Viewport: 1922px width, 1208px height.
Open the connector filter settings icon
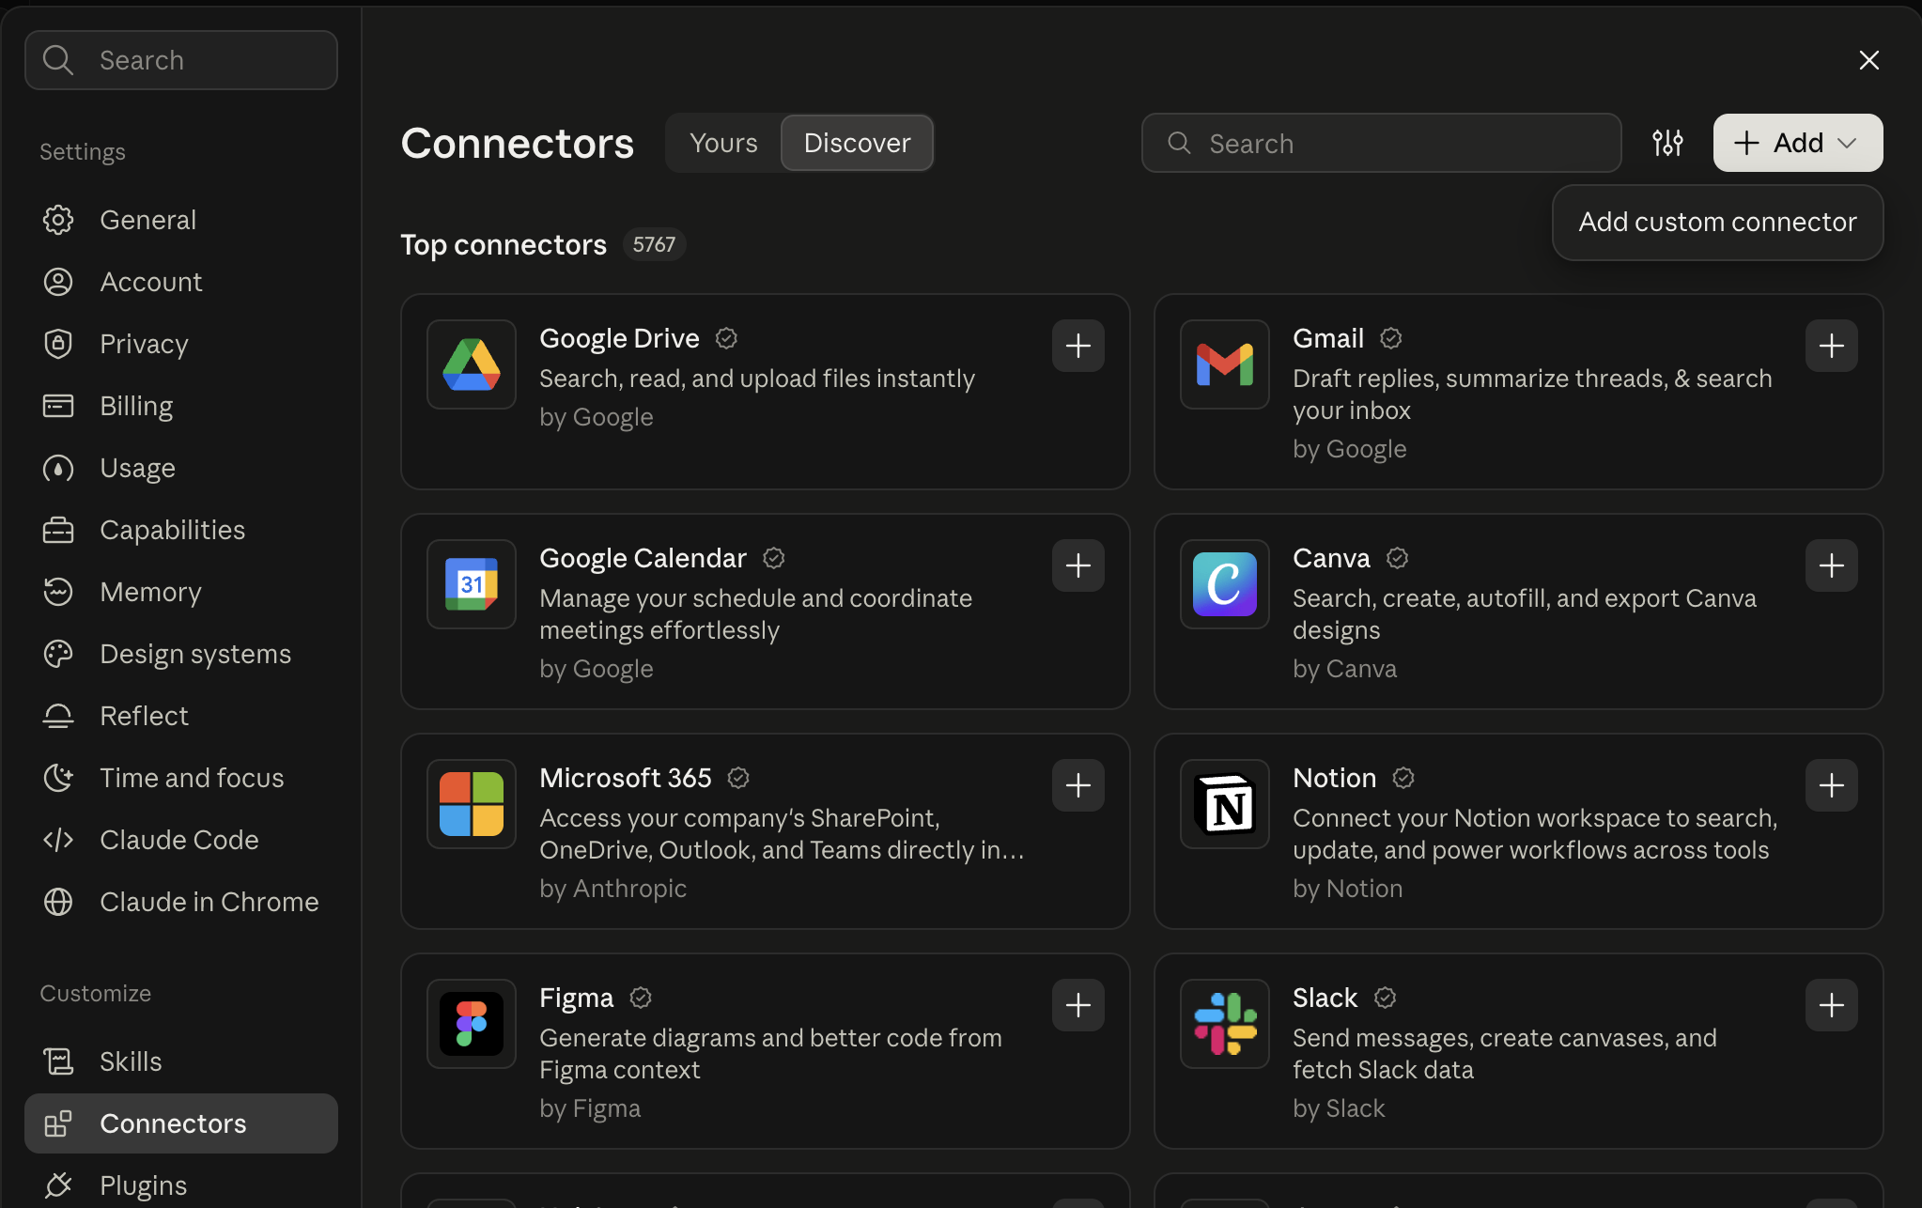[x=1667, y=143]
